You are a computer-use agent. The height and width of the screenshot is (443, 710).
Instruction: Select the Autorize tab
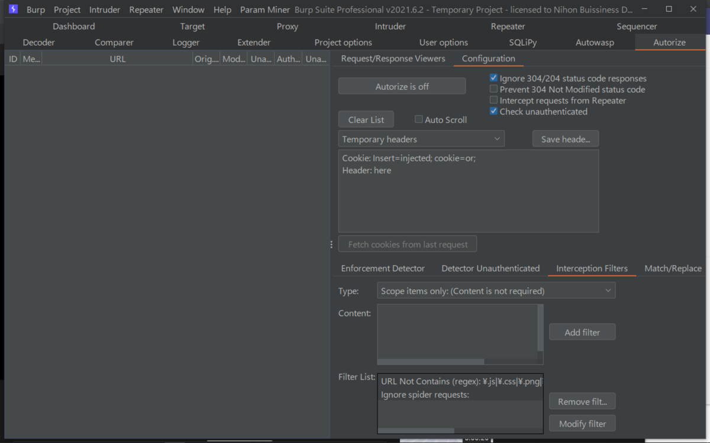coord(669,43)
